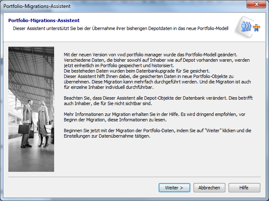Click the paragraph starting 'Mit der neuen Version'

tap(150, 60)
